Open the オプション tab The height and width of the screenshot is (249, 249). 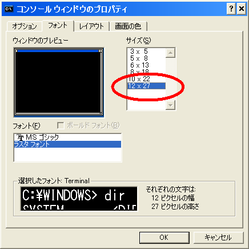coord(25,26)
